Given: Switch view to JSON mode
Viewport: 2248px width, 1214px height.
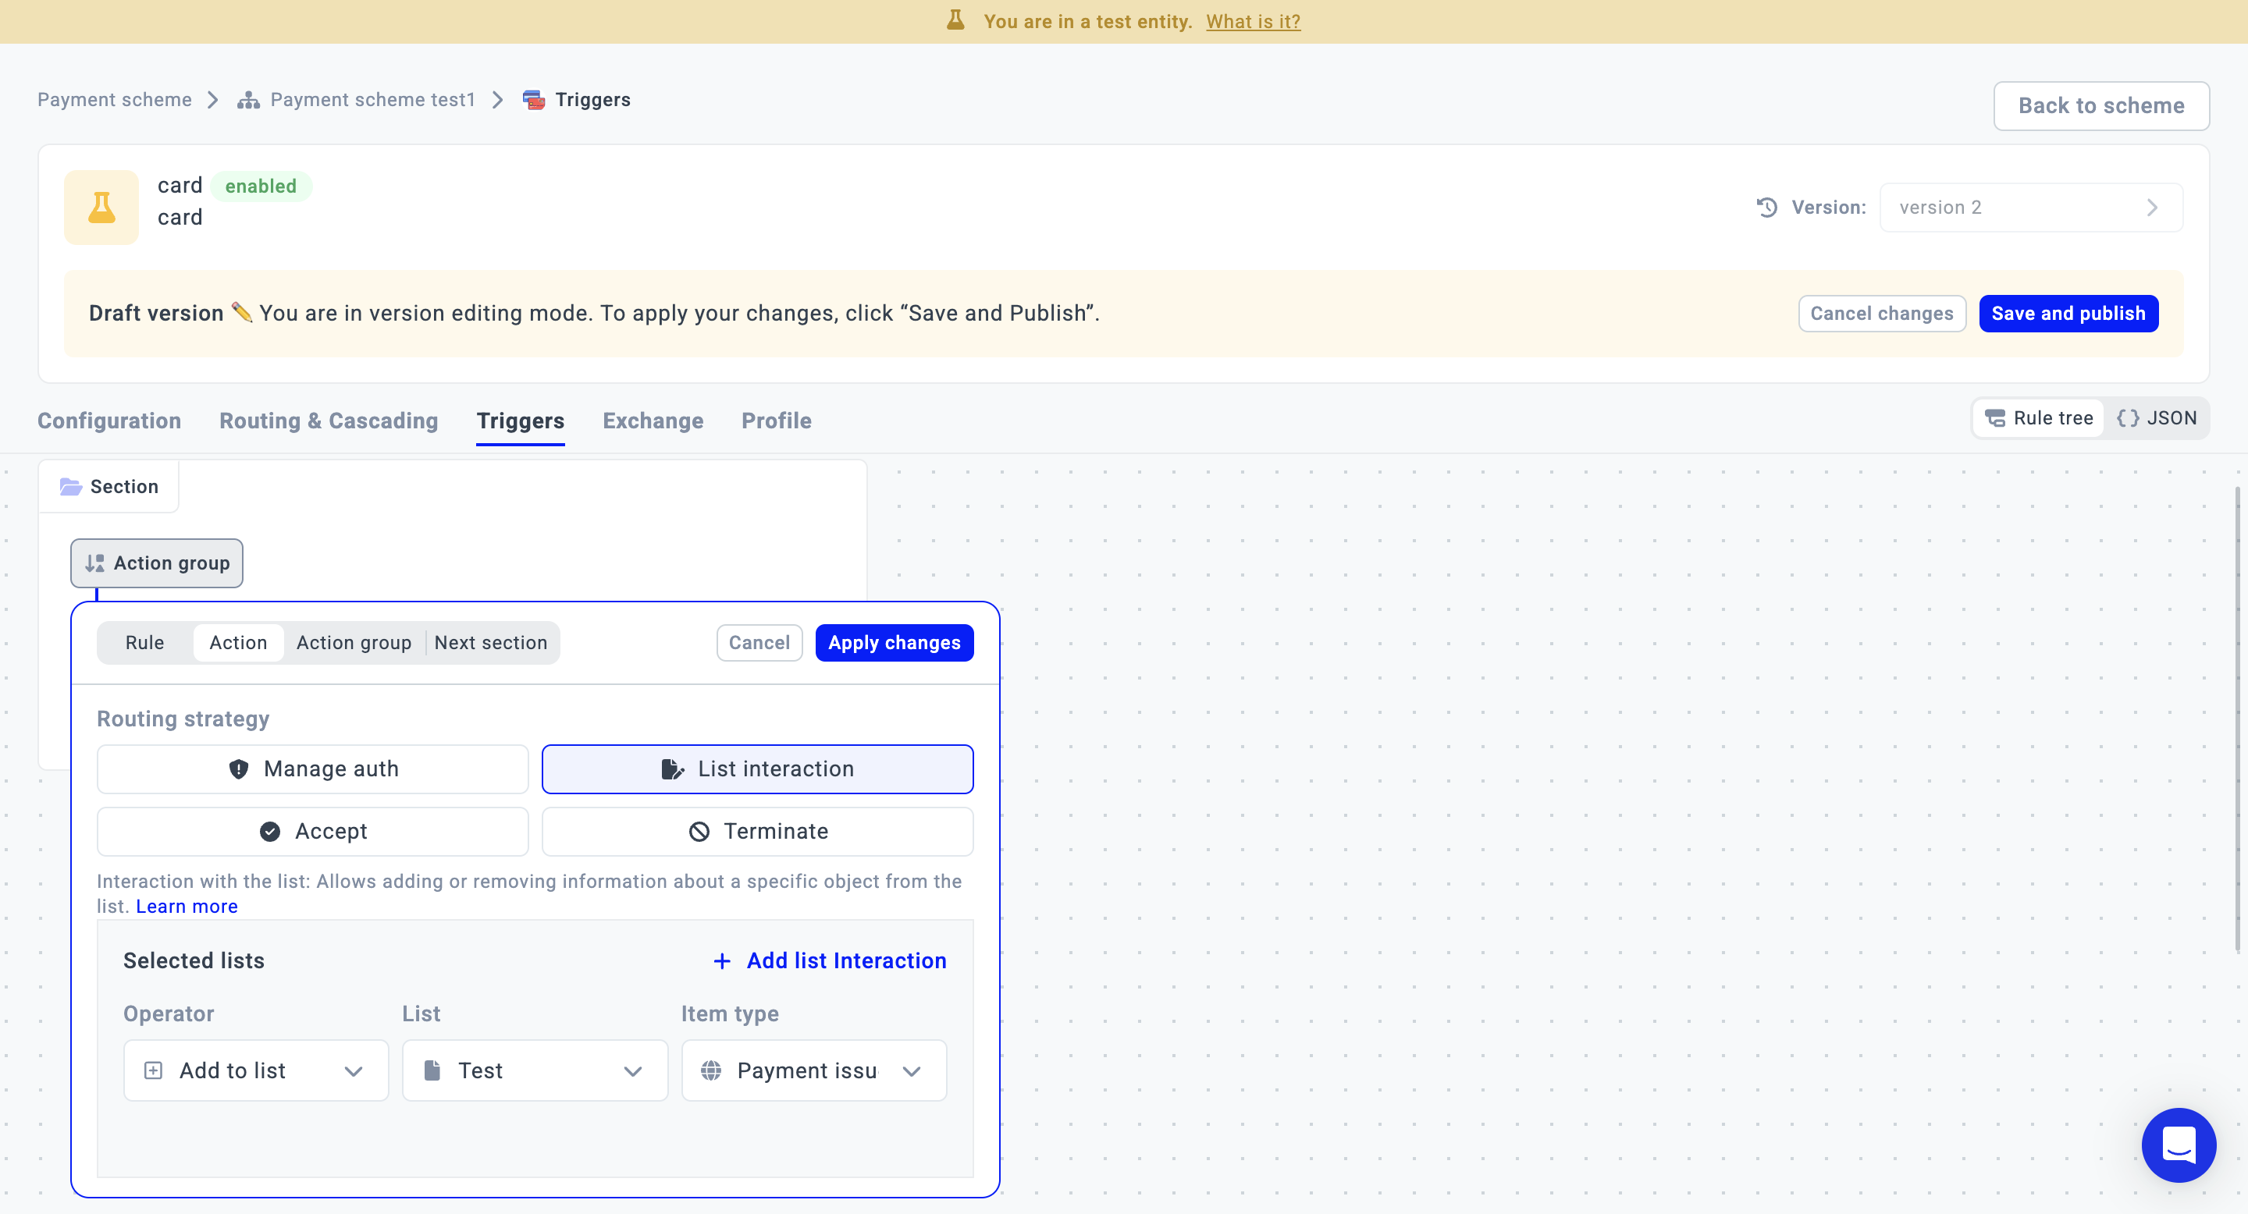Looking at the screenshot, I should (2157, 419).
